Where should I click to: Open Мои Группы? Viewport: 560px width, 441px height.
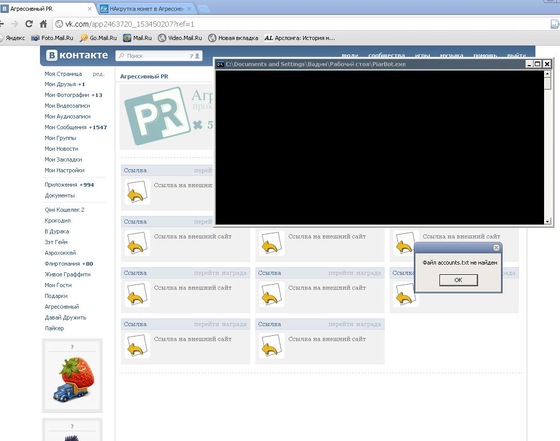tap(61, 138)
